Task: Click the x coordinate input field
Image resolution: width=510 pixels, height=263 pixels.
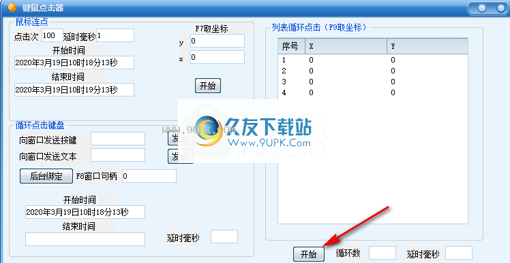Action: pyautogui.click(x=217, y=57)
